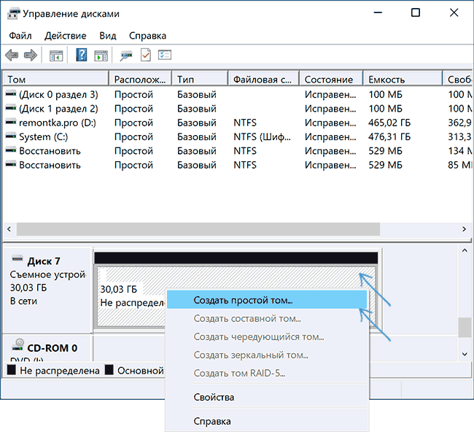Viewport: 474px width, 432px height.
Task: Maximize the Управление дисками window
Action: pos(416,12)
